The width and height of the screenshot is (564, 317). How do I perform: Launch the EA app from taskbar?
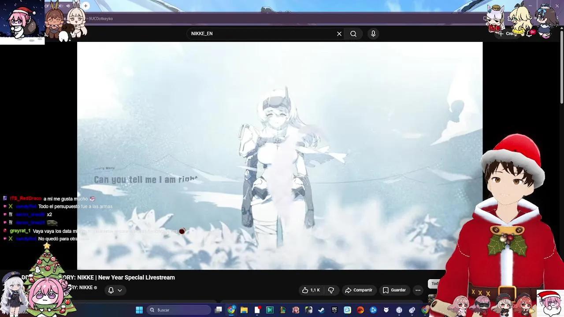[360, 310]
